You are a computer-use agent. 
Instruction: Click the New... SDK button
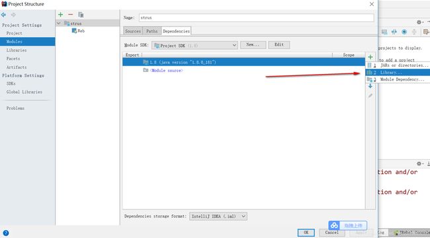(x=253, y=45)
